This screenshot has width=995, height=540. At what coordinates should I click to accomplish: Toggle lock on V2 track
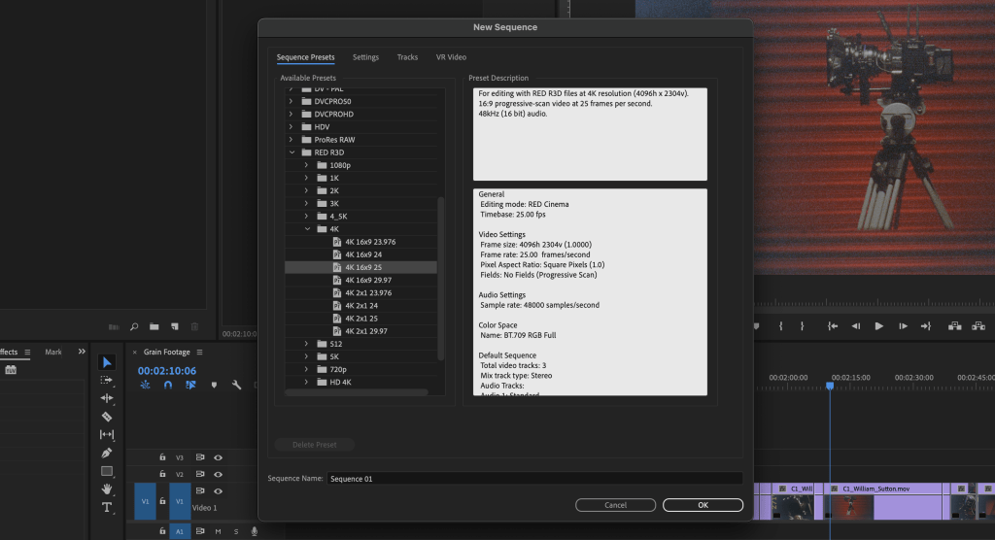point(162,473)
